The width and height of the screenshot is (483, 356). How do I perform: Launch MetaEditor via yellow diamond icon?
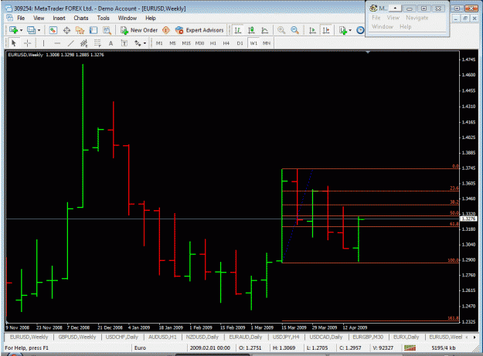166,30
